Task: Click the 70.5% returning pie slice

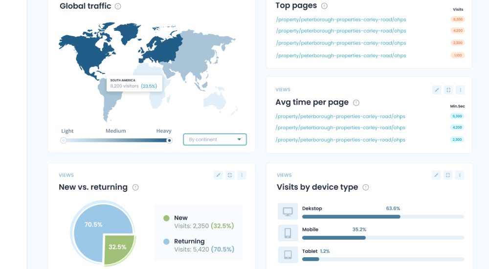Action: (x=93, y=224)
